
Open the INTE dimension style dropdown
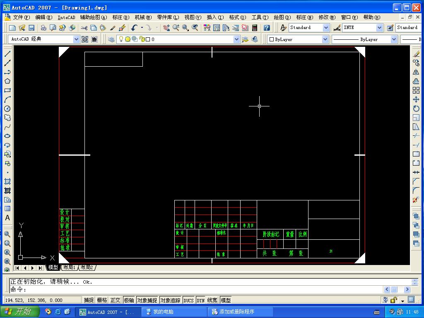pos(379,28)
